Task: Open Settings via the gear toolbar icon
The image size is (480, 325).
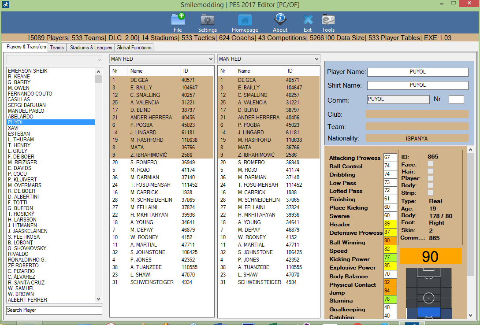Action: pos(207,20)
